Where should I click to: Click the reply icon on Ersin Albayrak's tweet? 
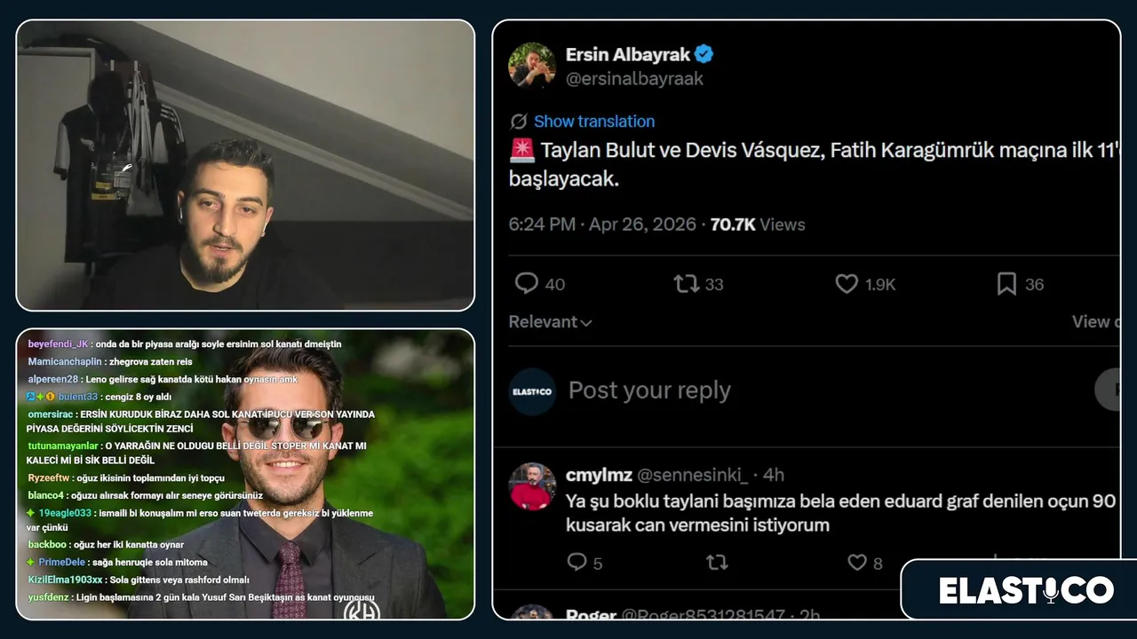(527, 284)
